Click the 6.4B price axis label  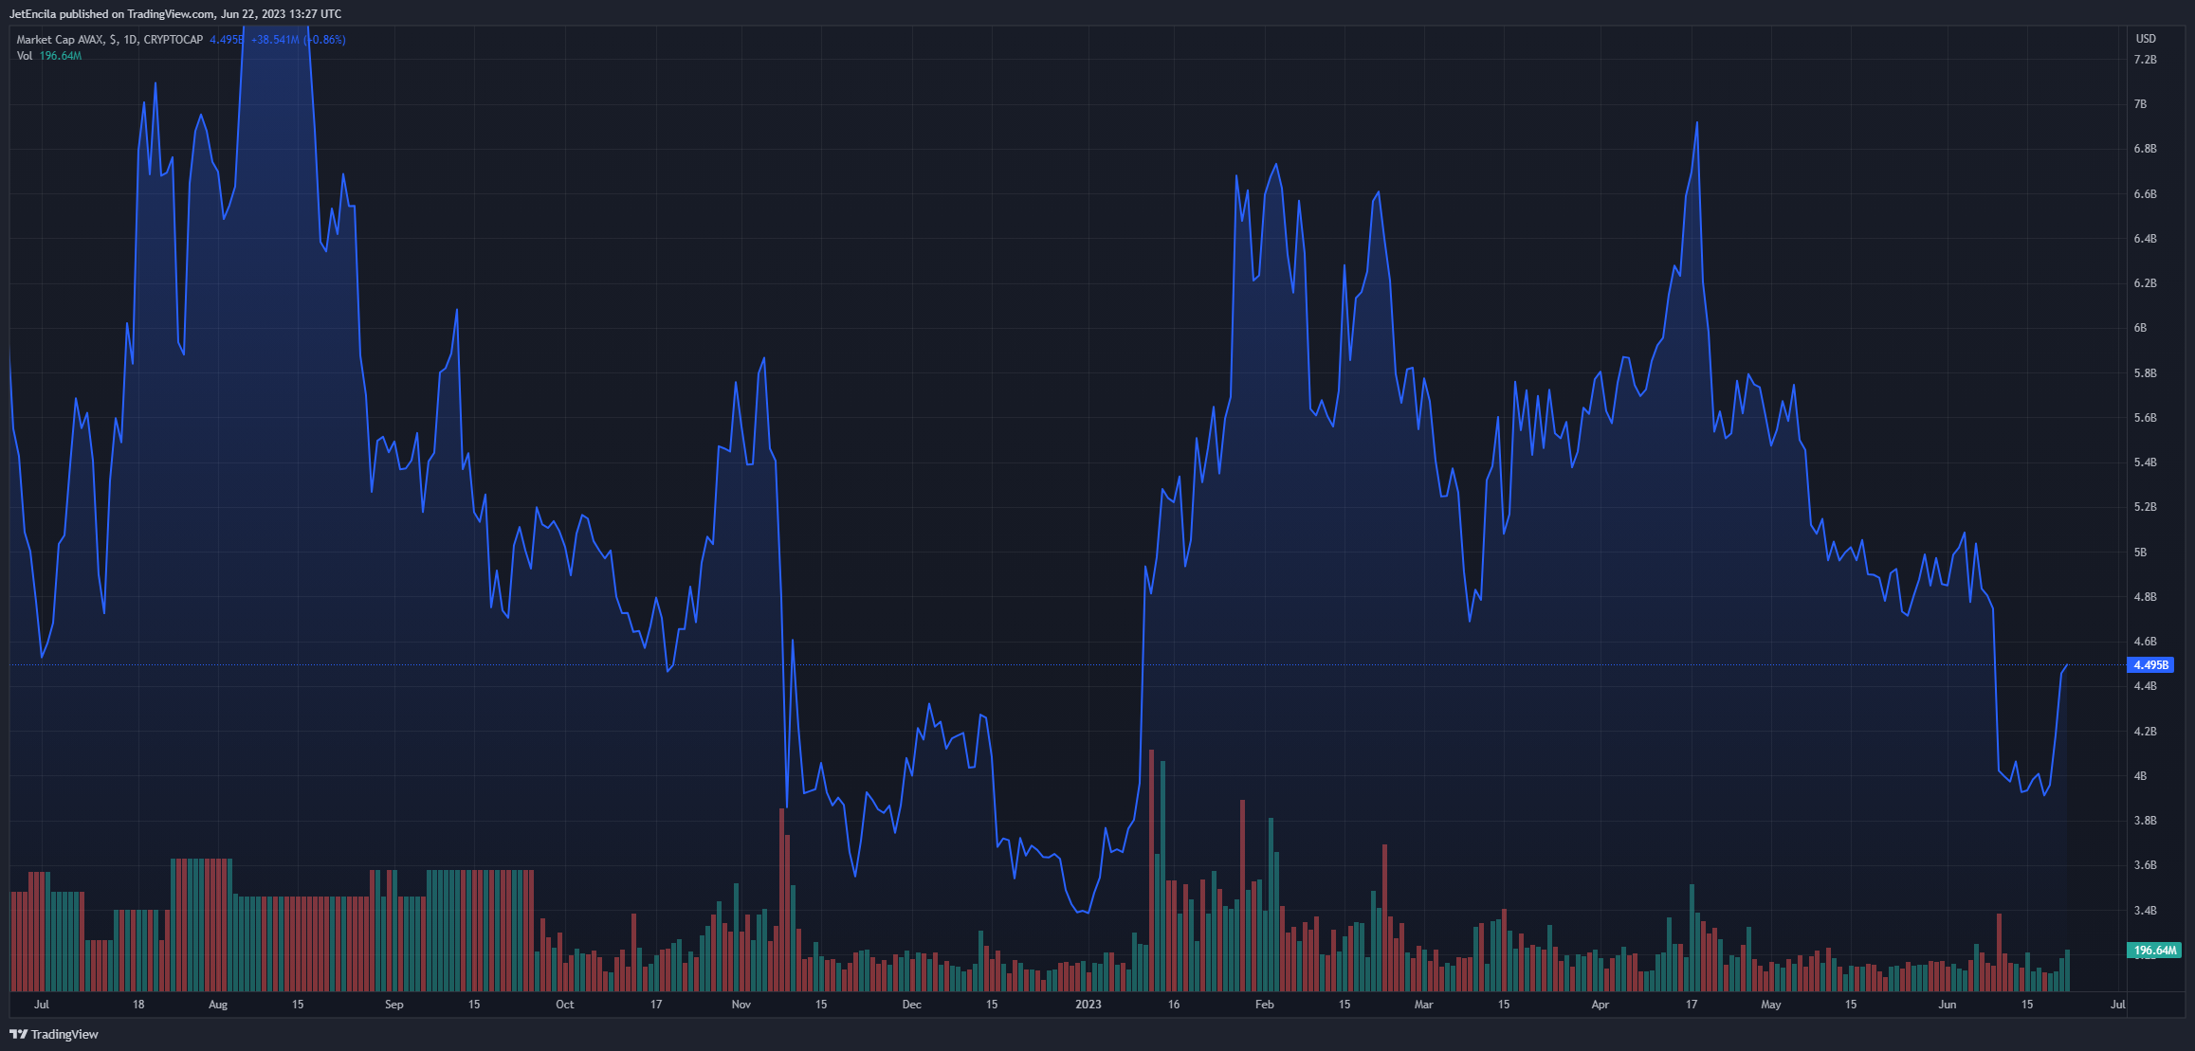(2145, 239)
